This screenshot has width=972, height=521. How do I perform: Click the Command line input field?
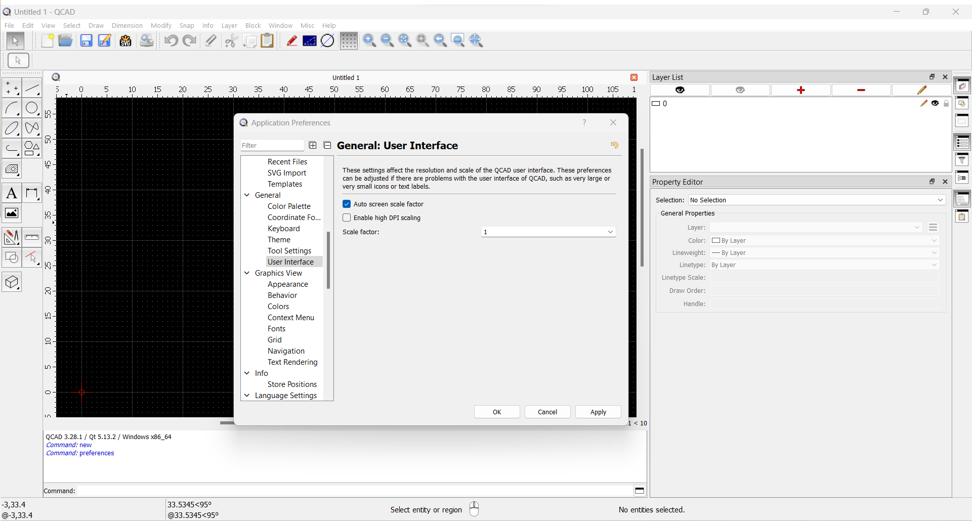tap(354, 491)
